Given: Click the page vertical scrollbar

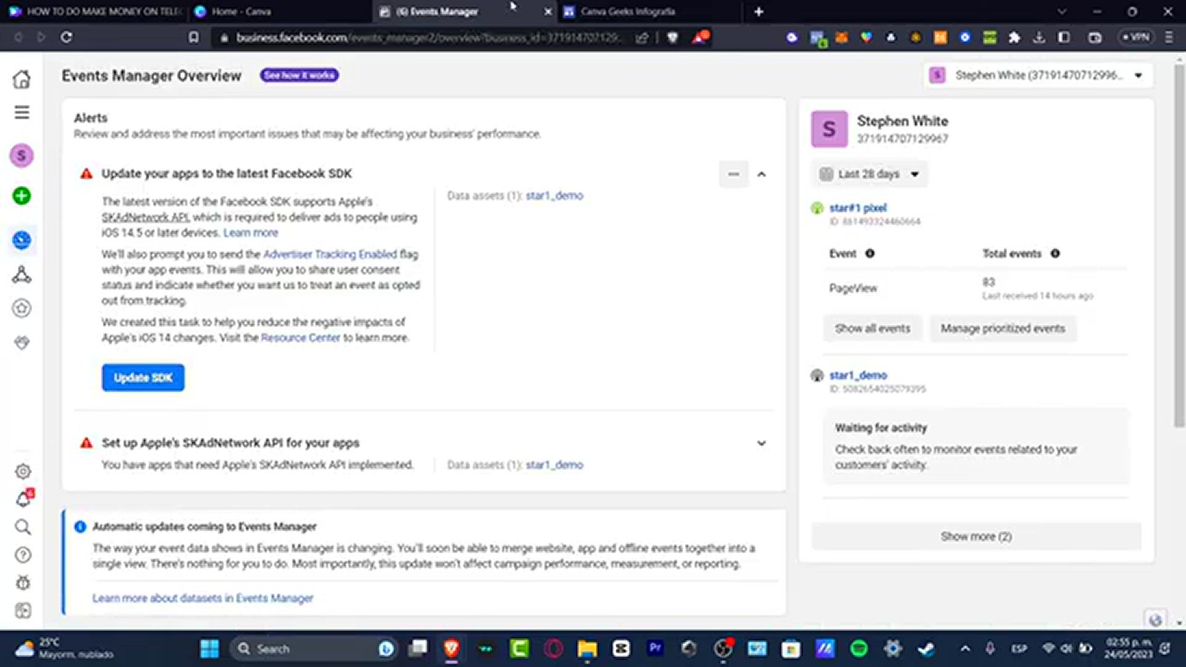Looking at the screenshot, I should pyautogui.click(x=1179, y=247).
